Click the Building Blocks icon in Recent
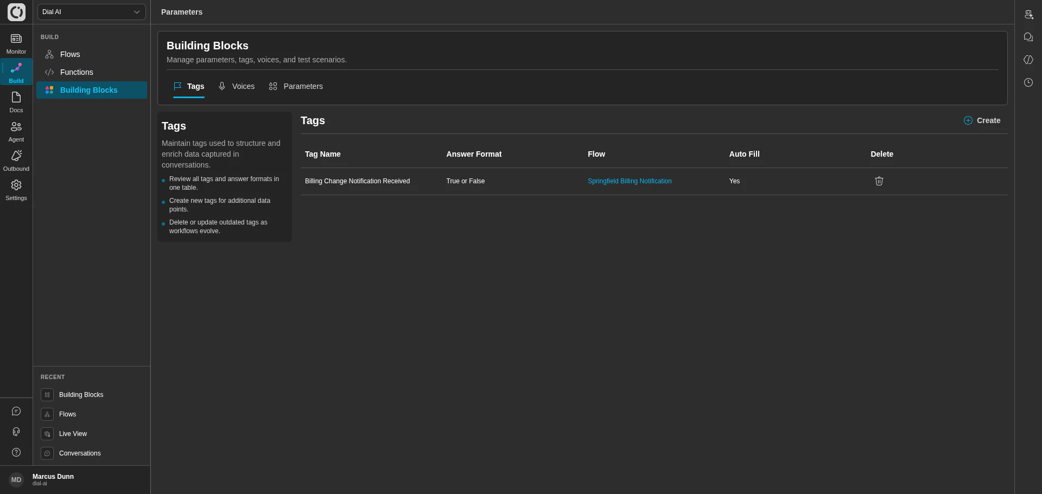 click(47, 395)
